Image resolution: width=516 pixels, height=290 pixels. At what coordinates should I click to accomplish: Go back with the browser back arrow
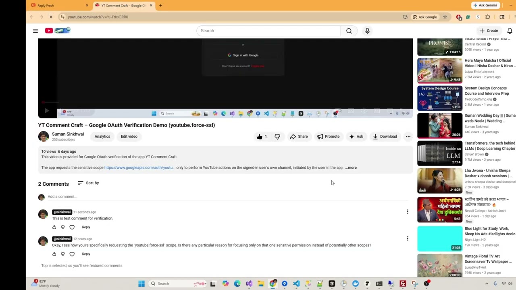point(31,17)
